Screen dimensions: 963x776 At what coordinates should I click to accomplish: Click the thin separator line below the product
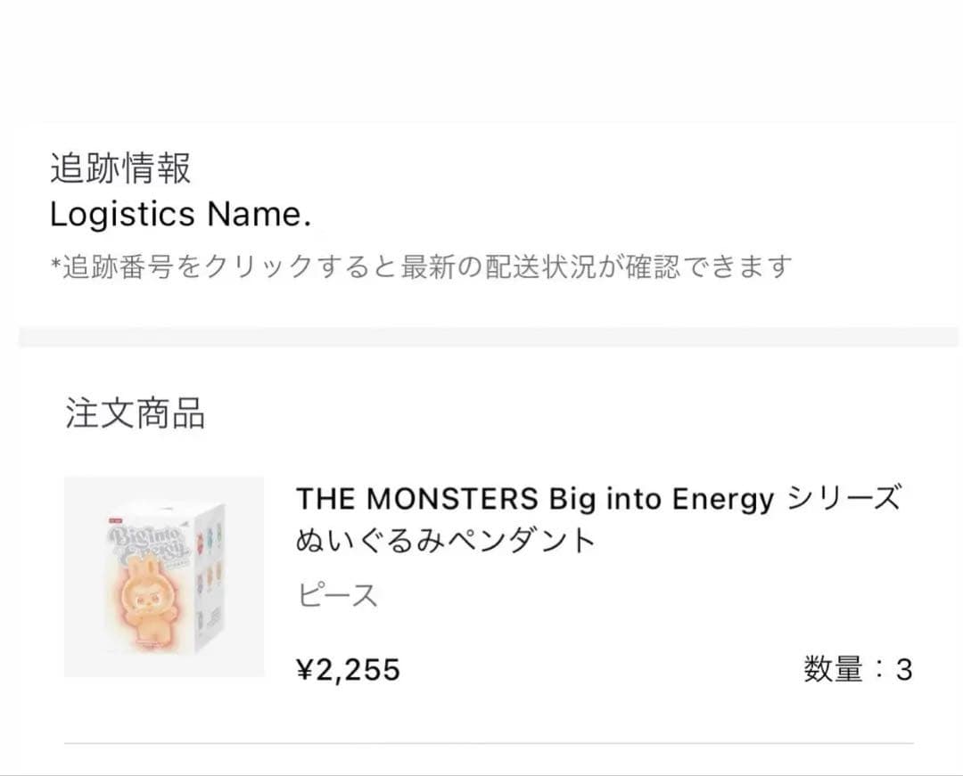coord(489,744)
